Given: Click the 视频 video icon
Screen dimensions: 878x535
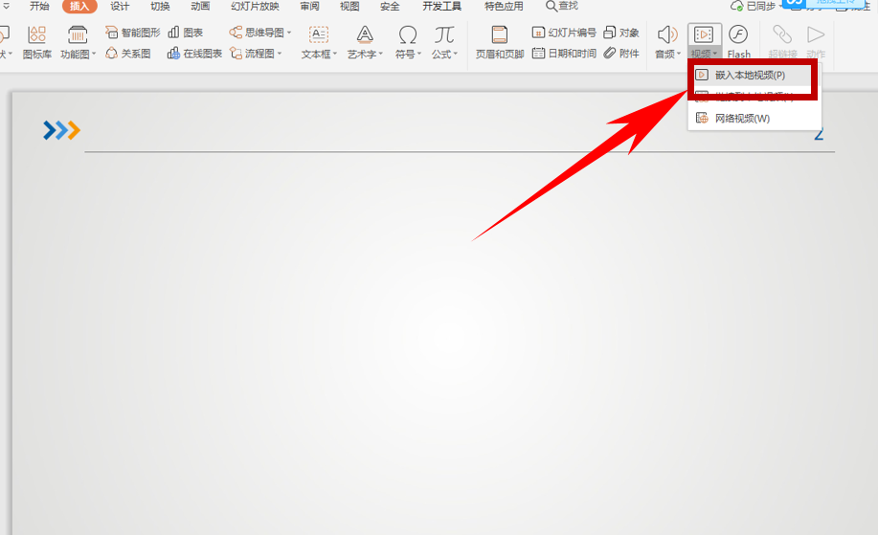Looking at the screenshot, I should click(704, 34).
